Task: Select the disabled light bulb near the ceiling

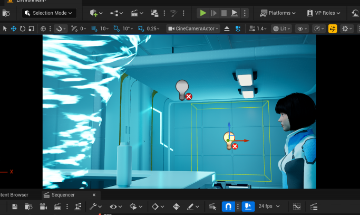Action: pos(182,89)
